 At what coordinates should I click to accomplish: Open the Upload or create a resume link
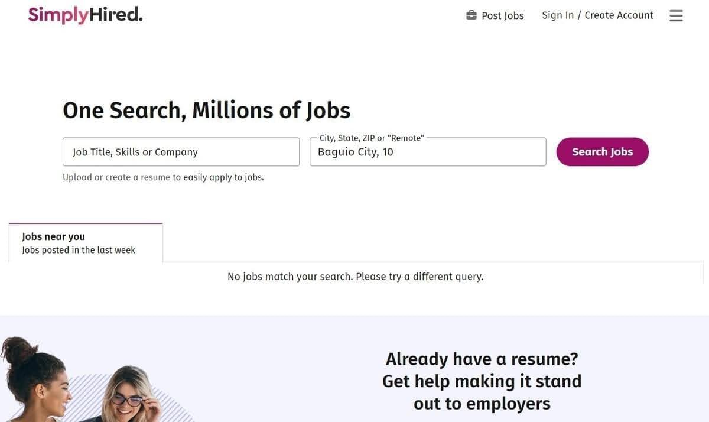[116, 177]
